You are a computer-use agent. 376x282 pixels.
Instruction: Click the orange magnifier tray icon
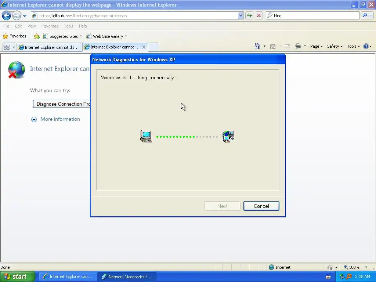tap(349, 276)
